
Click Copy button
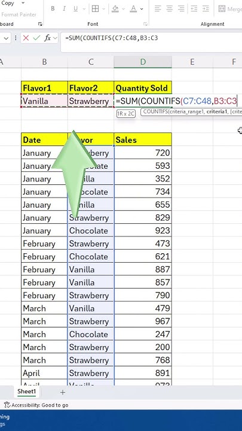click(x=8, y=3)
